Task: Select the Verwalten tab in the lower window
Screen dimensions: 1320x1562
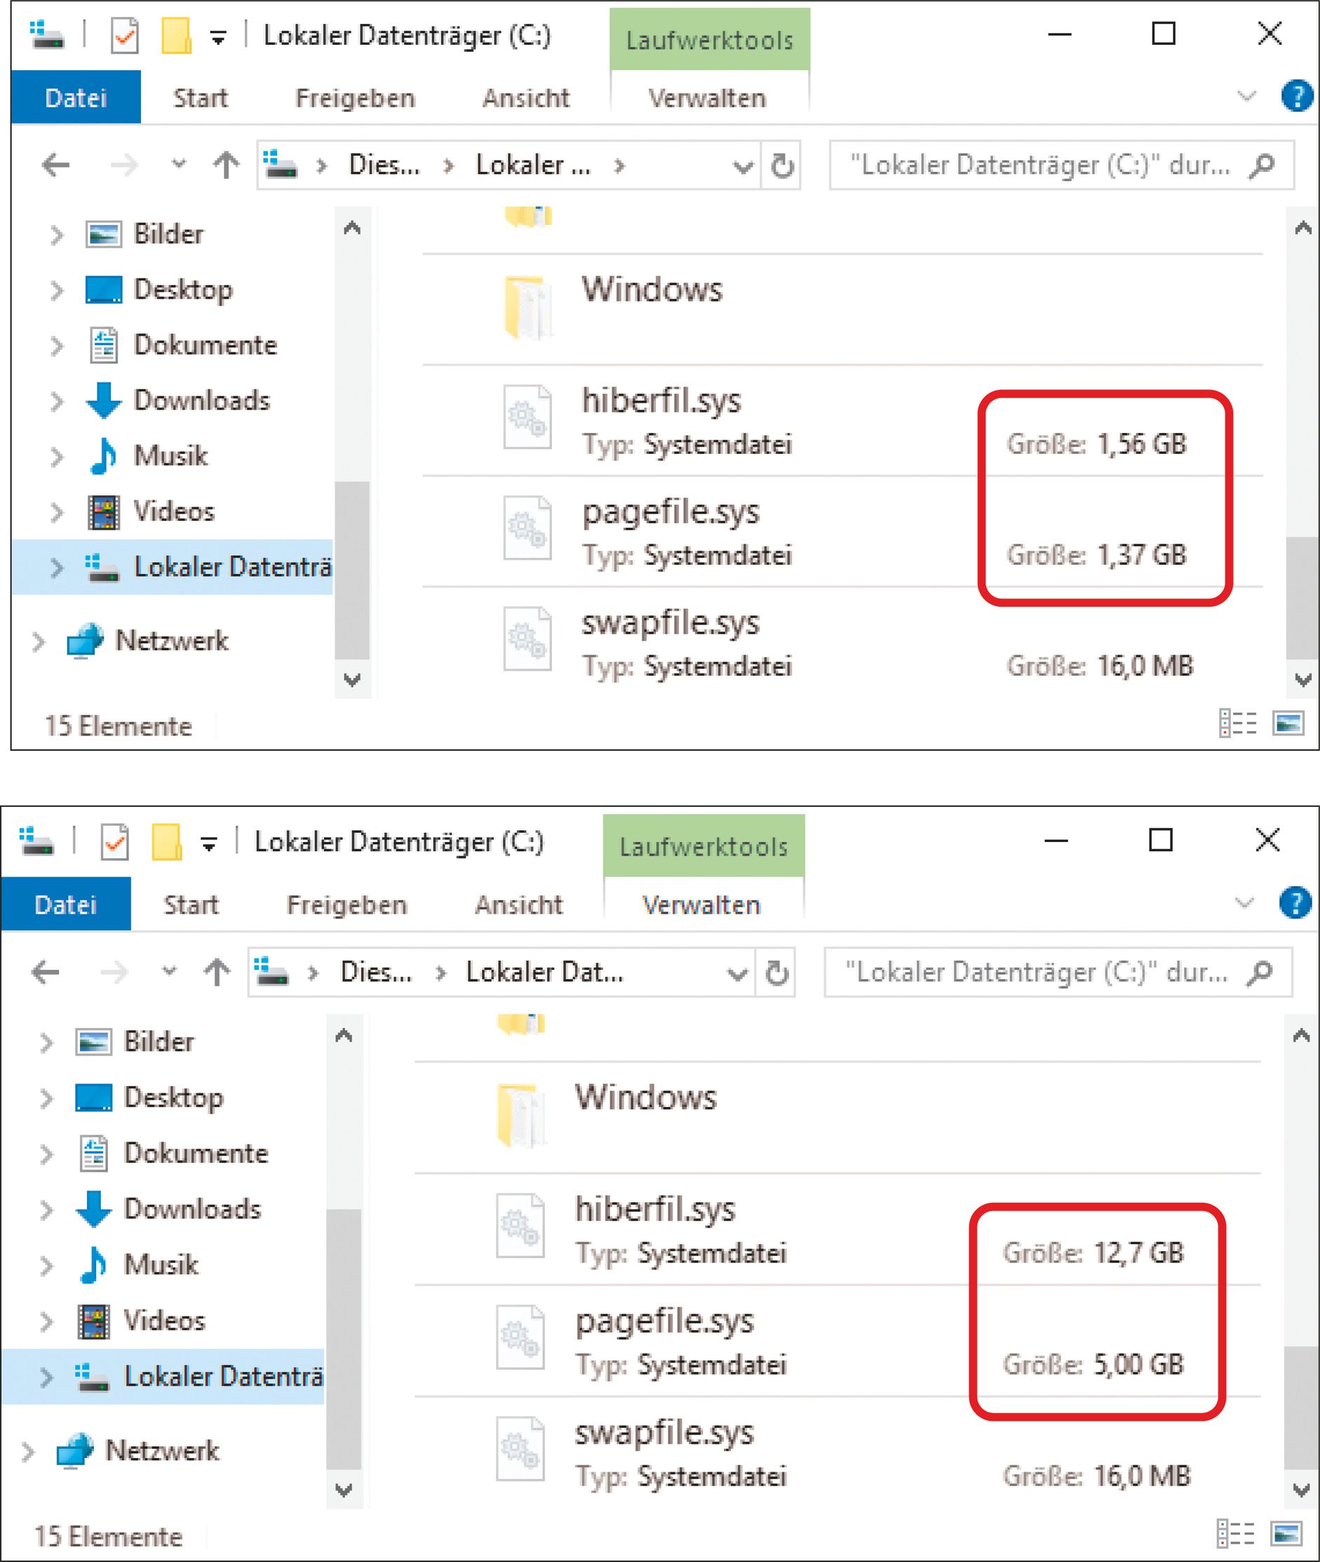Action: (x=701, y=905)
